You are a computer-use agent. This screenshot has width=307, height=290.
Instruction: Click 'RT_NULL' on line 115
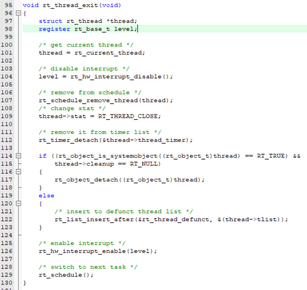[144, 164]
